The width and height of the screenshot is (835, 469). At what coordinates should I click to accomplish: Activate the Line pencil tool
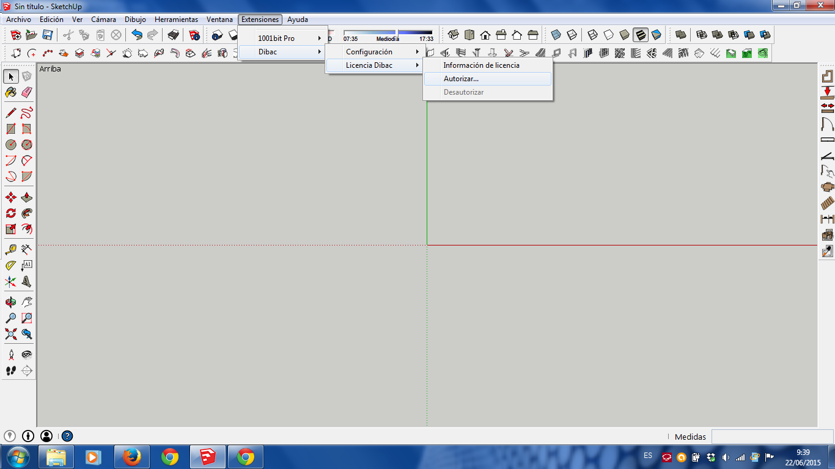click(11, 113)
